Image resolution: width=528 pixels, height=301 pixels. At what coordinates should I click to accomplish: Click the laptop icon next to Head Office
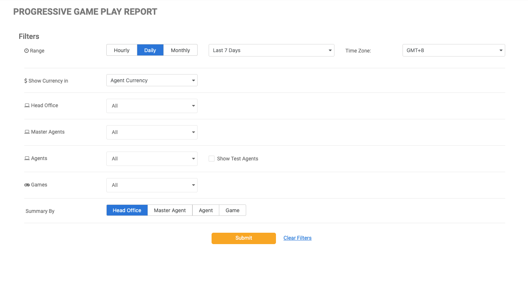tap(27, 105)
